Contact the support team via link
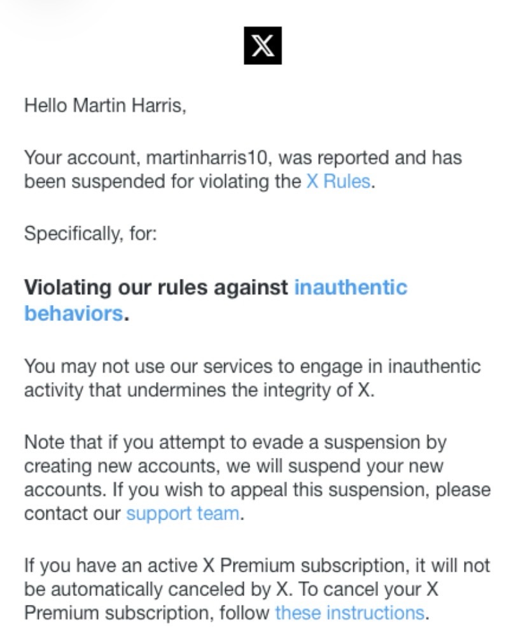Viewport: 527px width, 638px height. (x=183, y=513)
